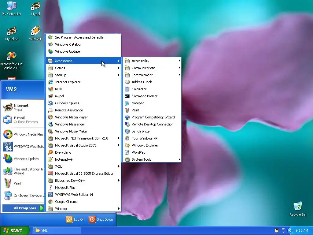The height and width of the screenshot is (235, 313).
Task: Click the Microsoft Plus! icon
Action: point(50,188)
